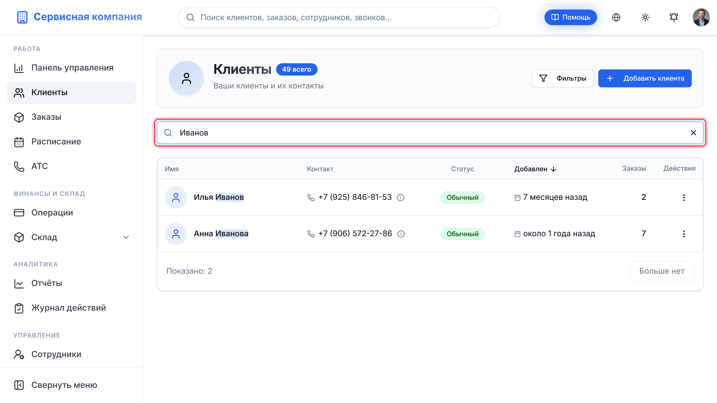Click около 1 года назад date cell
The image size is (717, 403).
555,234
